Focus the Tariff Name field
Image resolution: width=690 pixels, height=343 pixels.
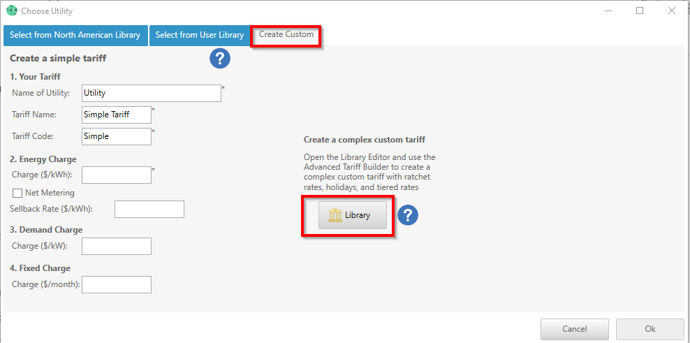click(x=117, y=115)
